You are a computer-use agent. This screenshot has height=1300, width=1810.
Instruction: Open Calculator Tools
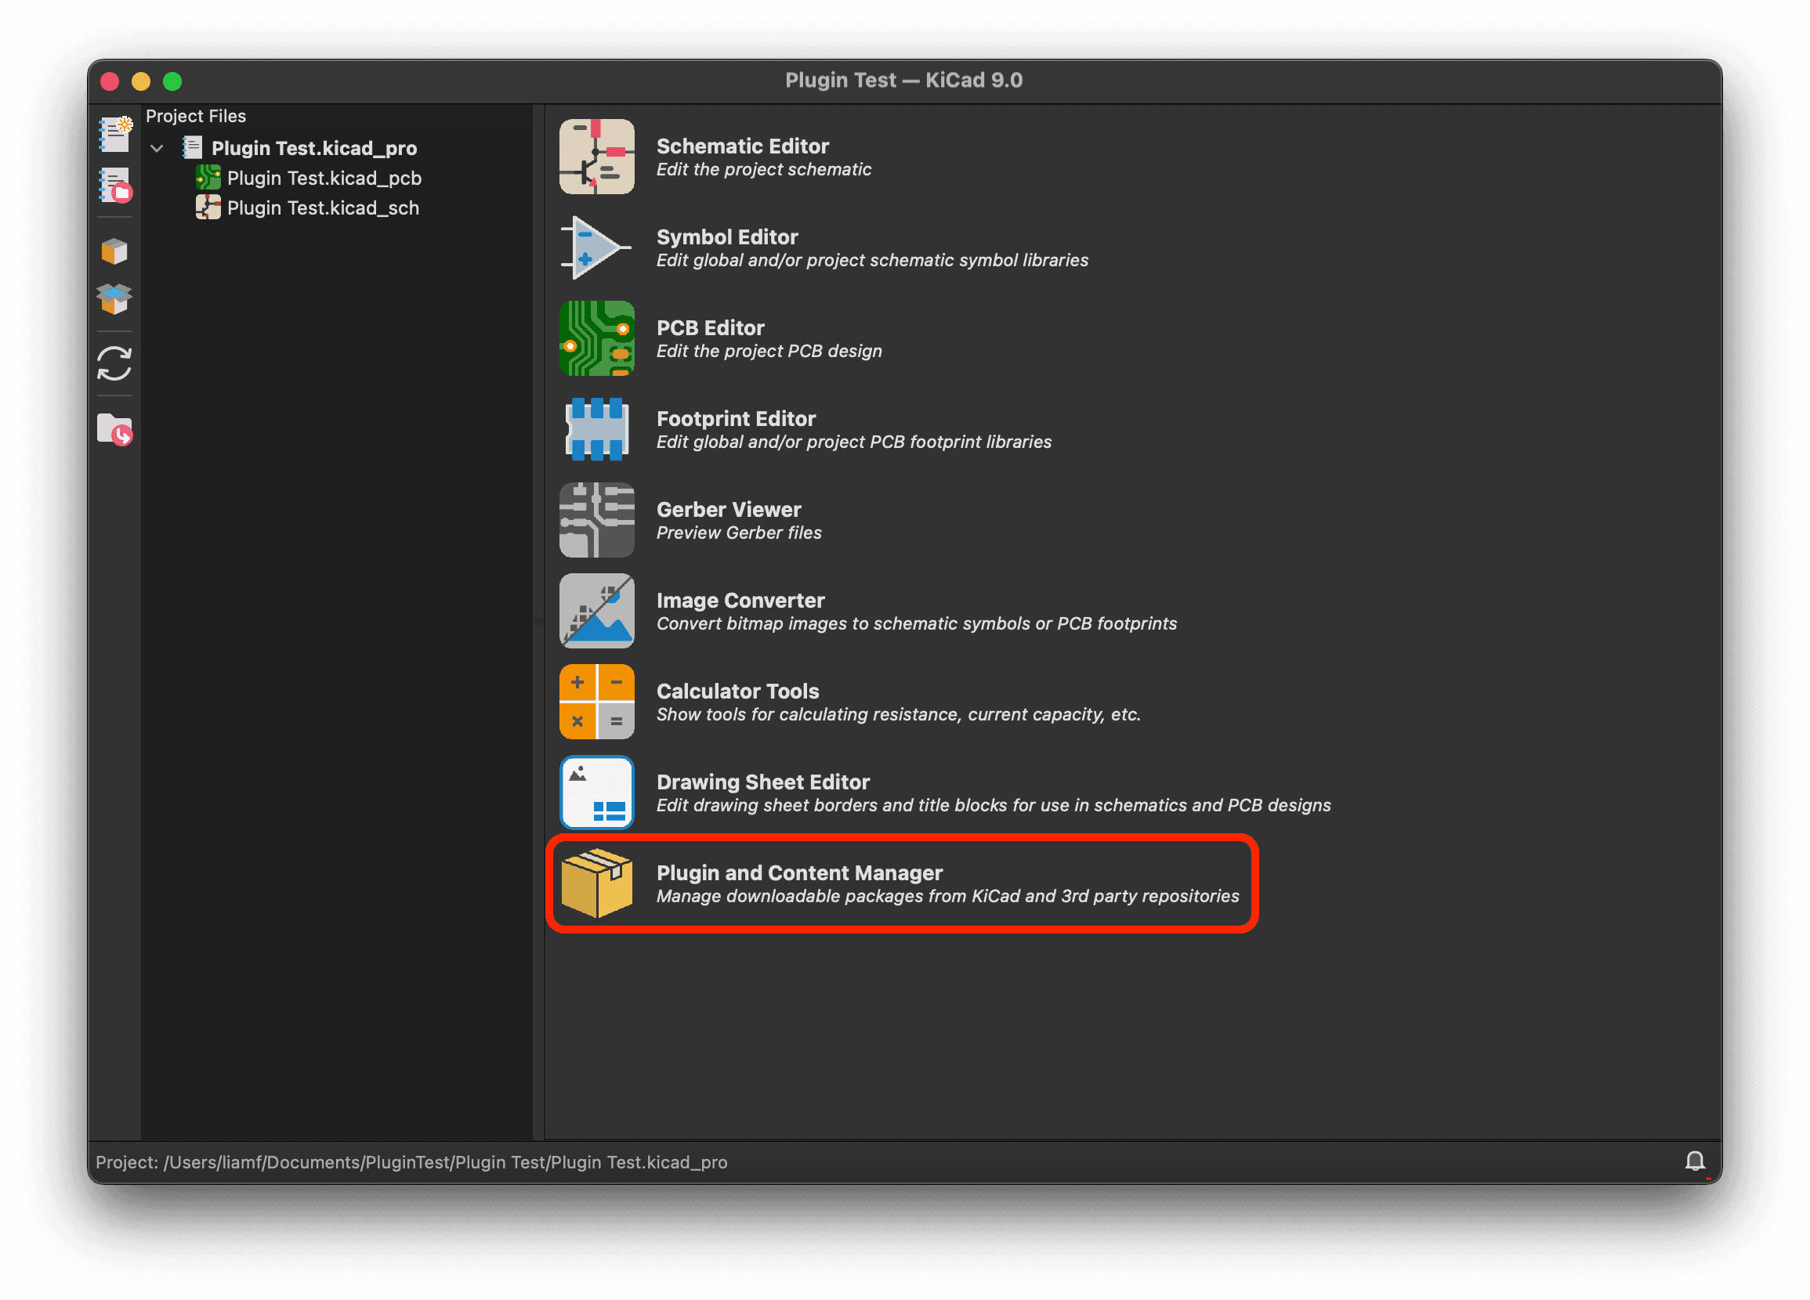coord(737,702)
